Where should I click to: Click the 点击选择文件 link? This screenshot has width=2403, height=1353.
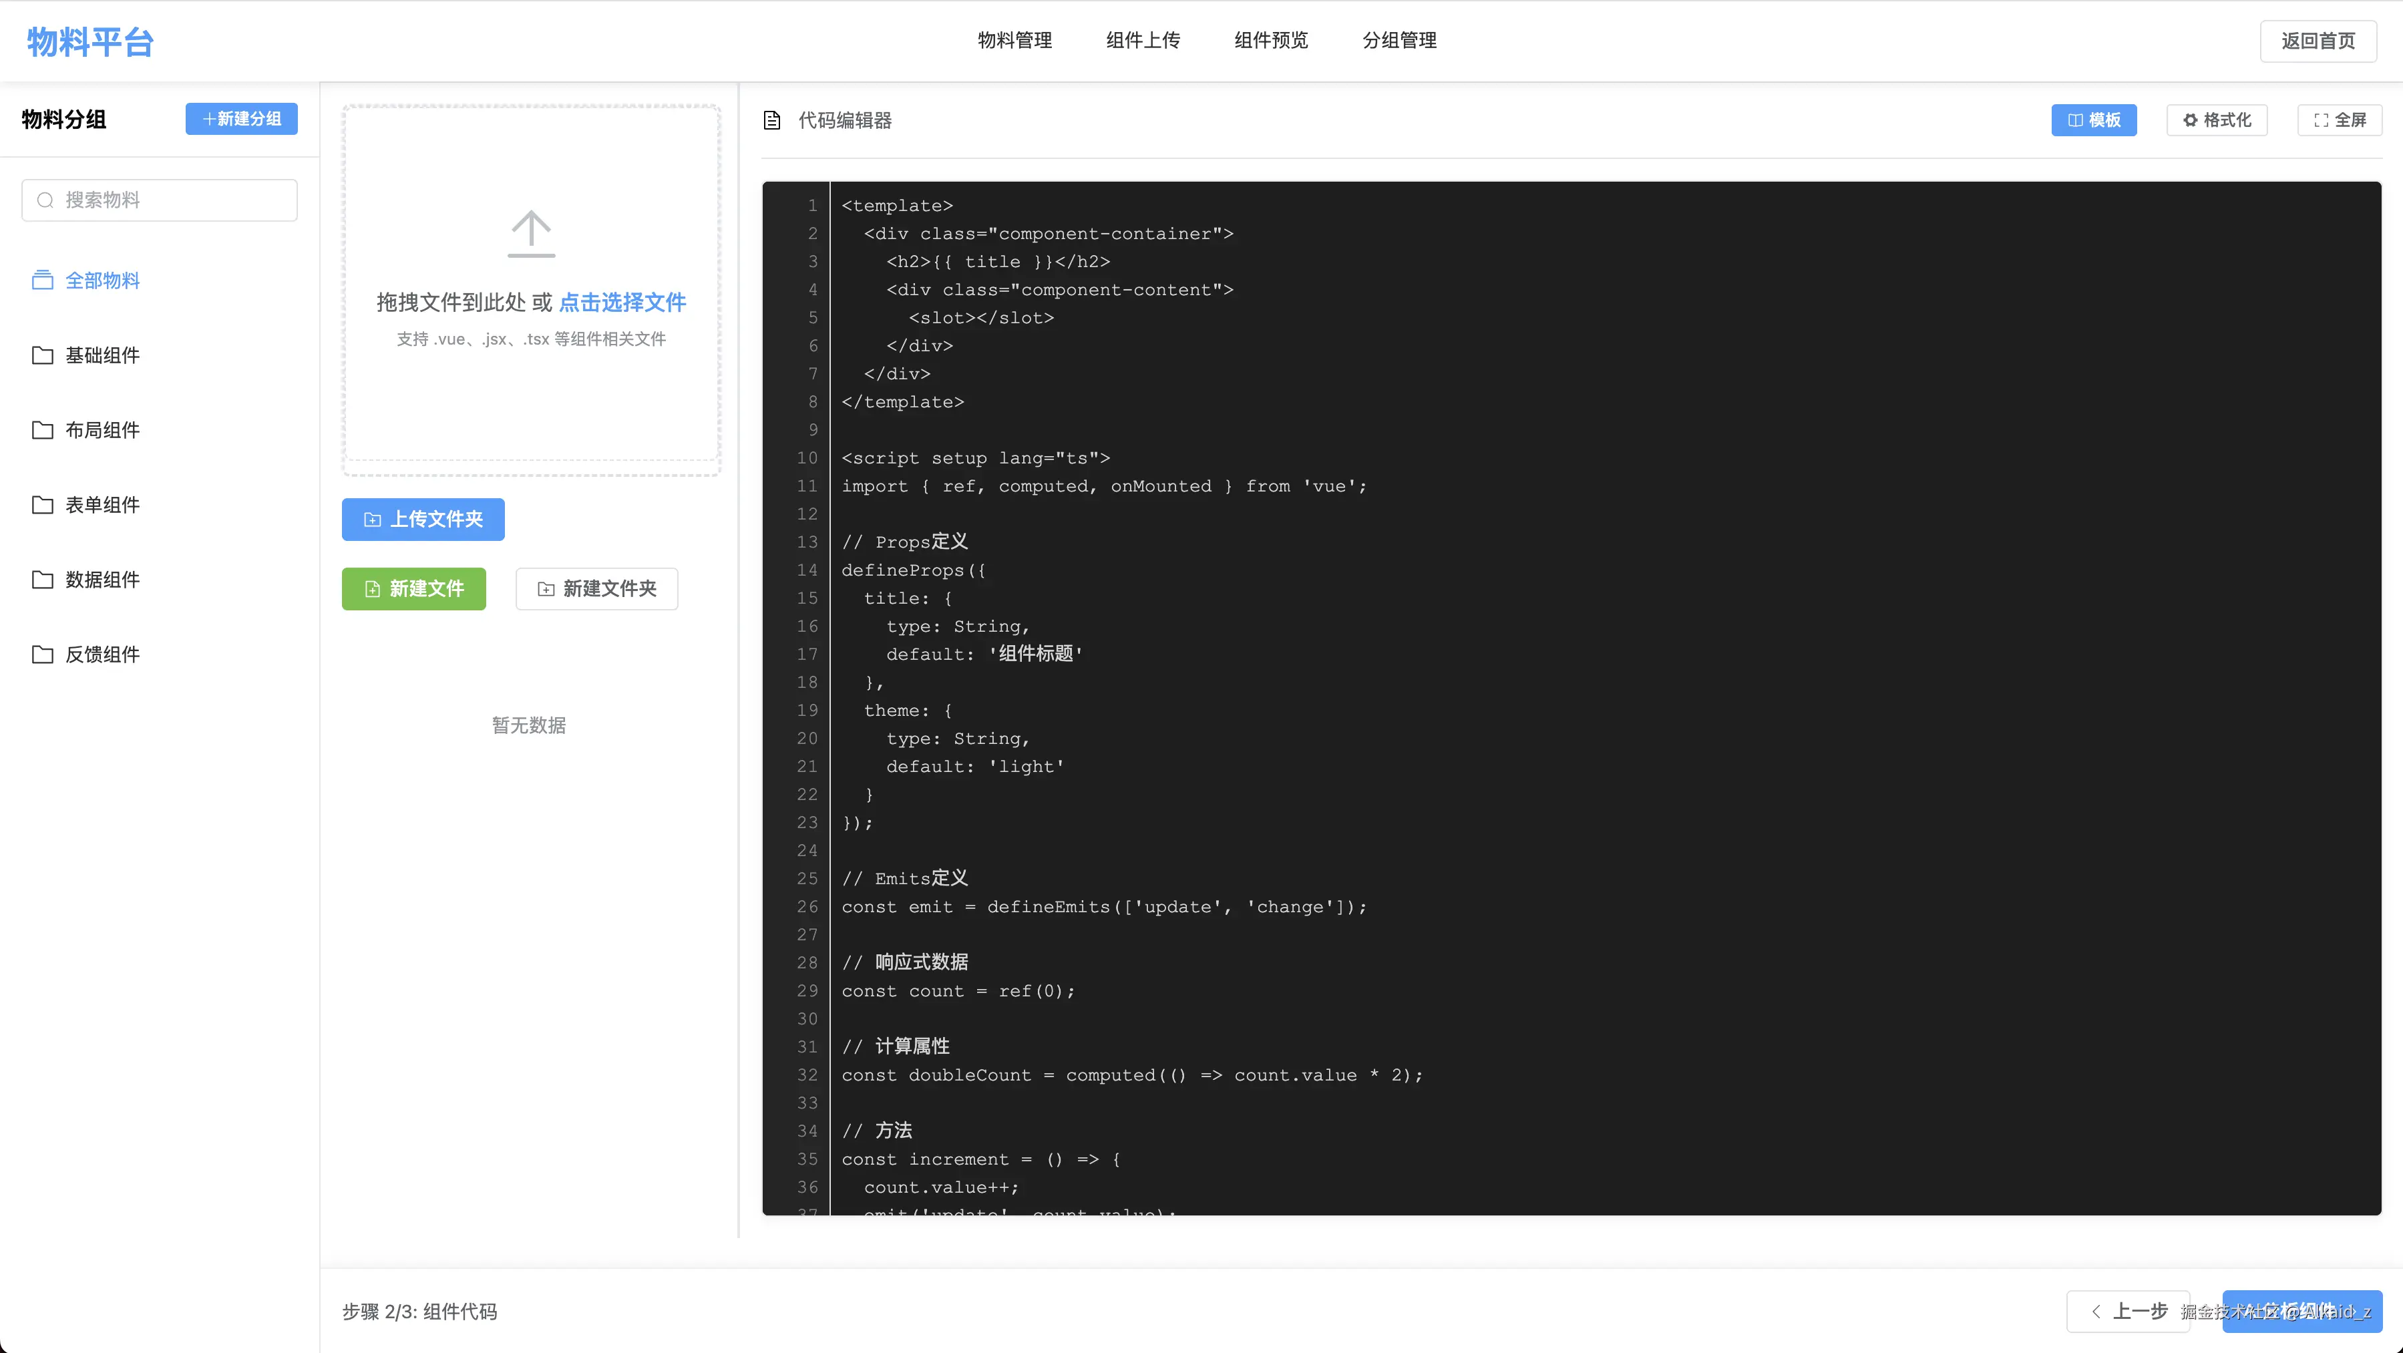[x=622, y=302]
